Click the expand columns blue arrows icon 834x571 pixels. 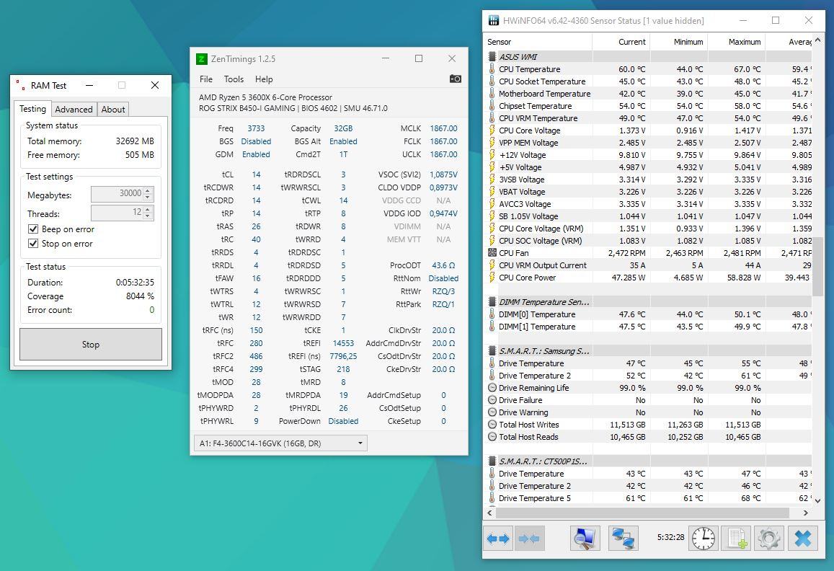497,538
